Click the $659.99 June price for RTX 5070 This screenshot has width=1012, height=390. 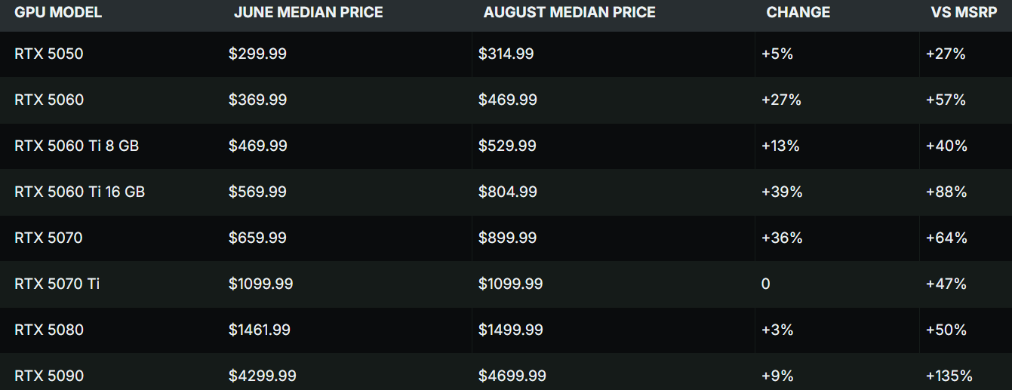tap(257, 238)
